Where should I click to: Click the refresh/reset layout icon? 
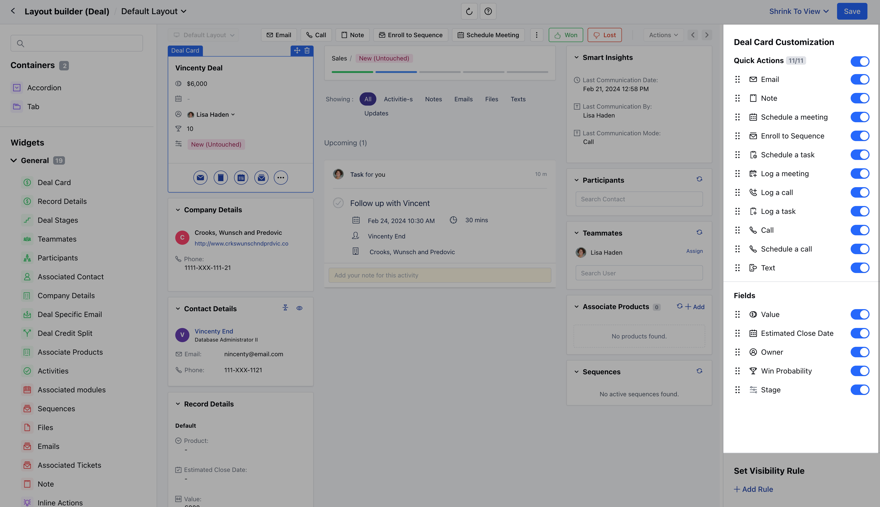pos(469,11)
